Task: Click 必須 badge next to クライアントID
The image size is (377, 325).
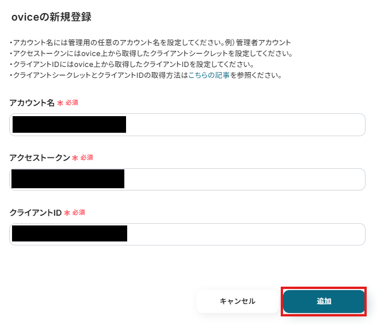Action: point(78,212)
